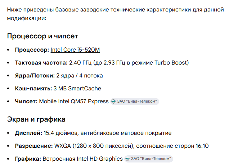Click the bold label Процессор:

coord(32,50)
